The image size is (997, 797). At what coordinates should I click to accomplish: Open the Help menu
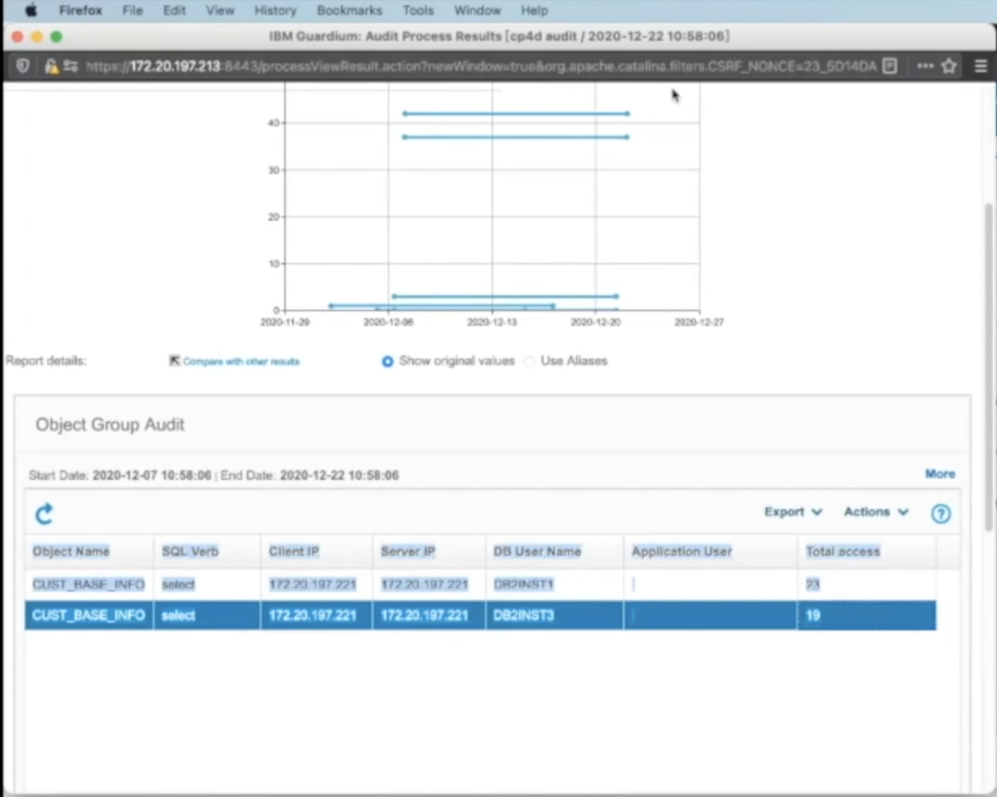pos(534,10)
